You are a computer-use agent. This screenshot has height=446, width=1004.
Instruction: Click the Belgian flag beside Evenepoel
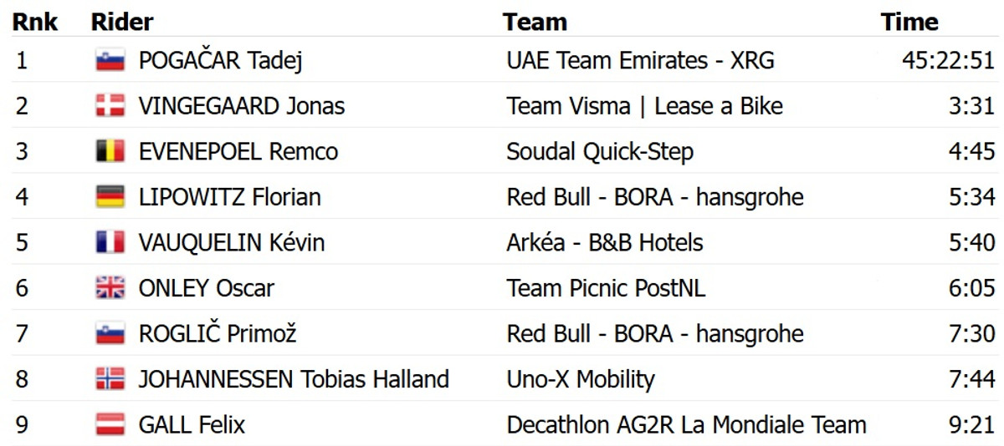(x=110, y=152)
